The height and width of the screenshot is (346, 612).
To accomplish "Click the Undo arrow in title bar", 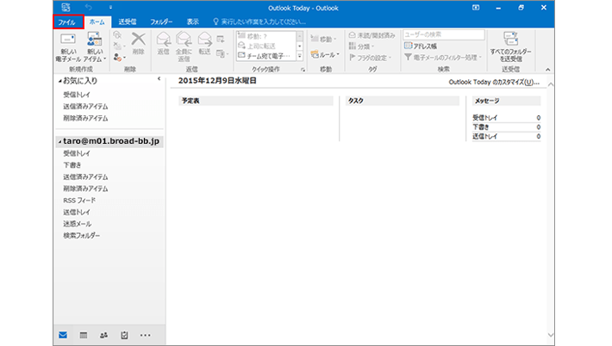I will [x=88, y=7].
